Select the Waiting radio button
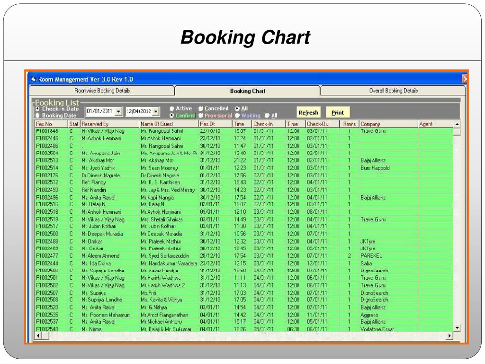The height and width of the screenshot is (364, 485). click(x=237, y=116)
